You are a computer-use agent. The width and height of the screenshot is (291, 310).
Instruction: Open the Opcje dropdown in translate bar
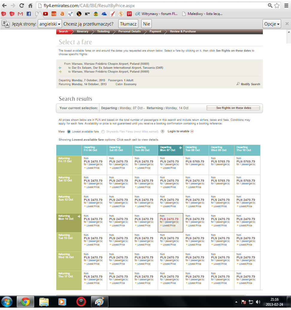click(272, 24)
